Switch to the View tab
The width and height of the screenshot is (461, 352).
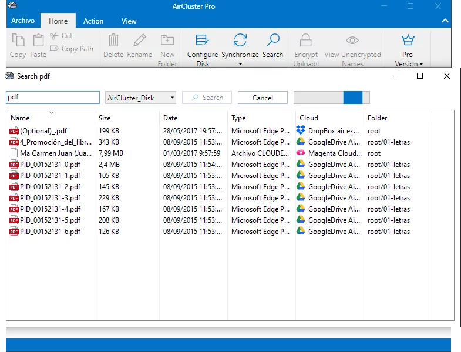(x=129, y=21)
